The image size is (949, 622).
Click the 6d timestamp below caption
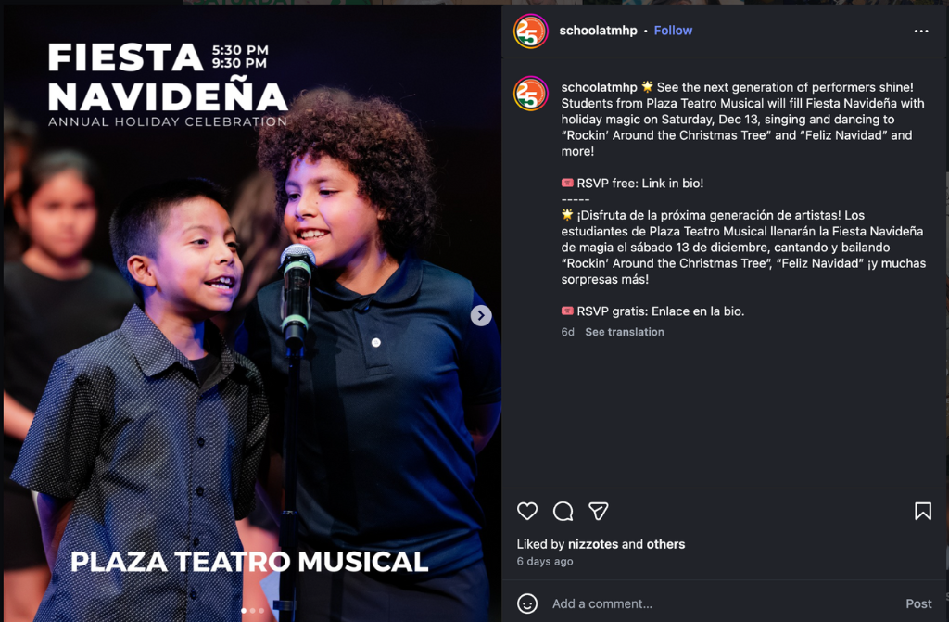[567, 332]
